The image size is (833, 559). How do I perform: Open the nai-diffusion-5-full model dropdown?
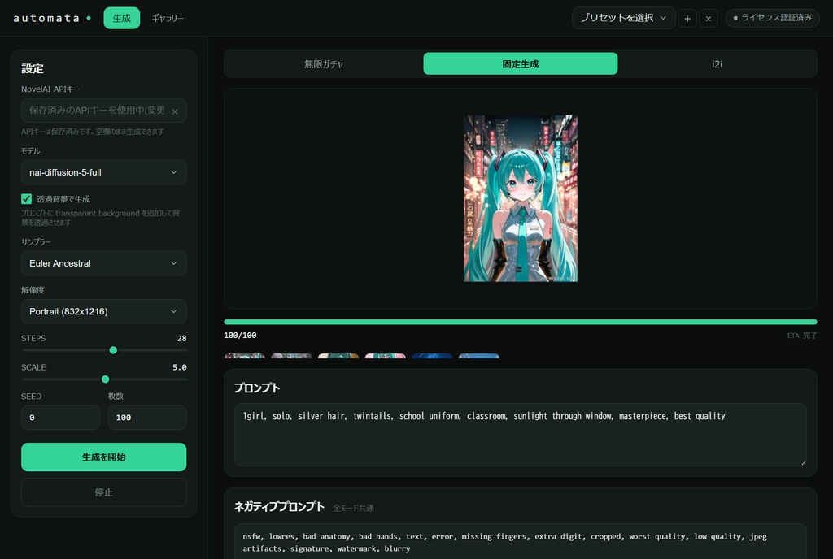(x=103, y=172)
